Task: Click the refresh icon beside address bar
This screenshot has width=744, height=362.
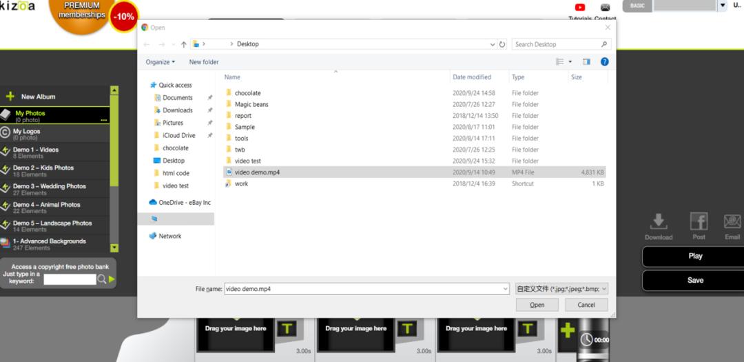Action: tap(502, 44)
